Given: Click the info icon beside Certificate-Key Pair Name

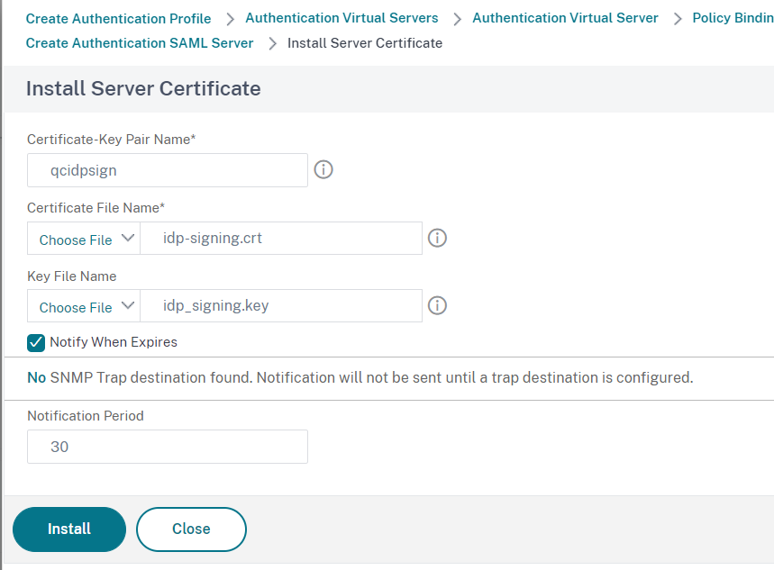Looking at the screenshot, I should click(323, 169).
